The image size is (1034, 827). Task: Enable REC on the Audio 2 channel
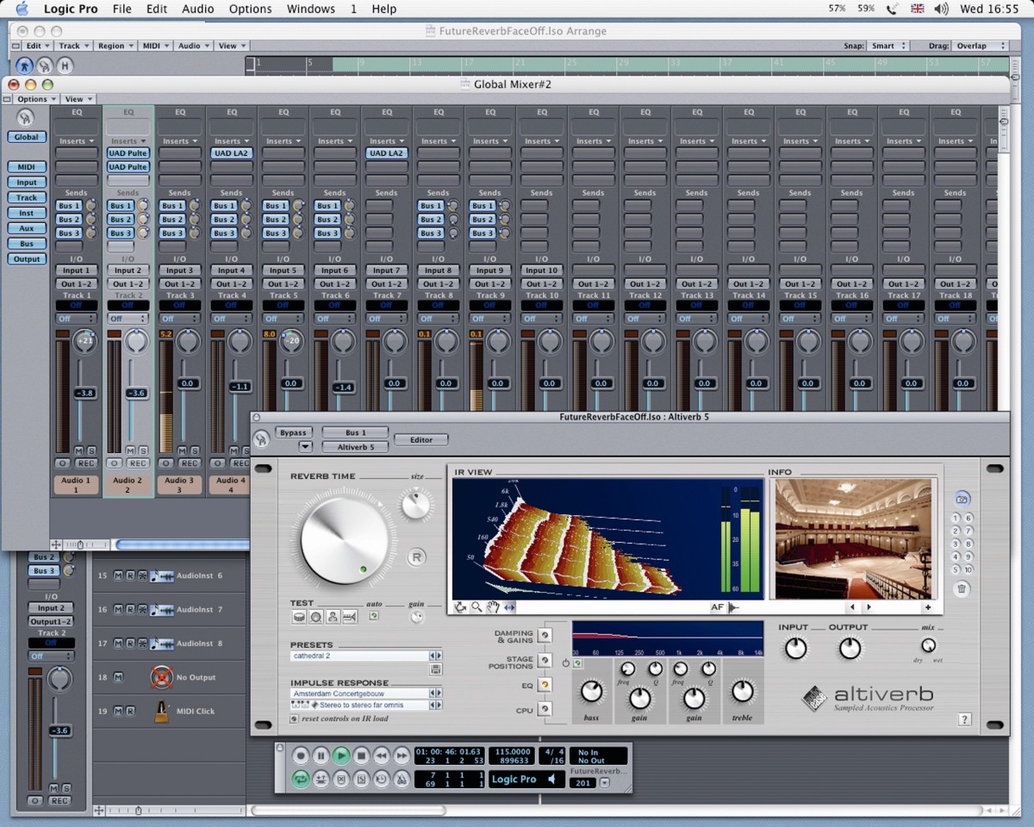point(139,463)
